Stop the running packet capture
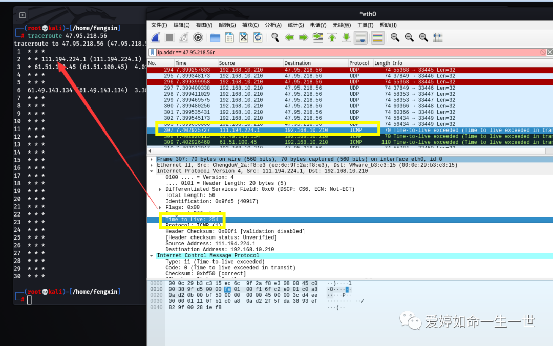Viewport: 553px width, 346px height. click(x=169, y=37)
